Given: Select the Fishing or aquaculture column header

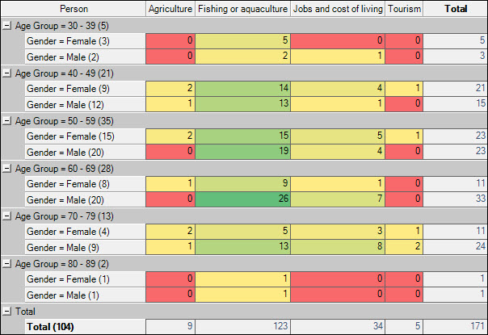Looking at the screenshot, I should click(x=242, y=9).
